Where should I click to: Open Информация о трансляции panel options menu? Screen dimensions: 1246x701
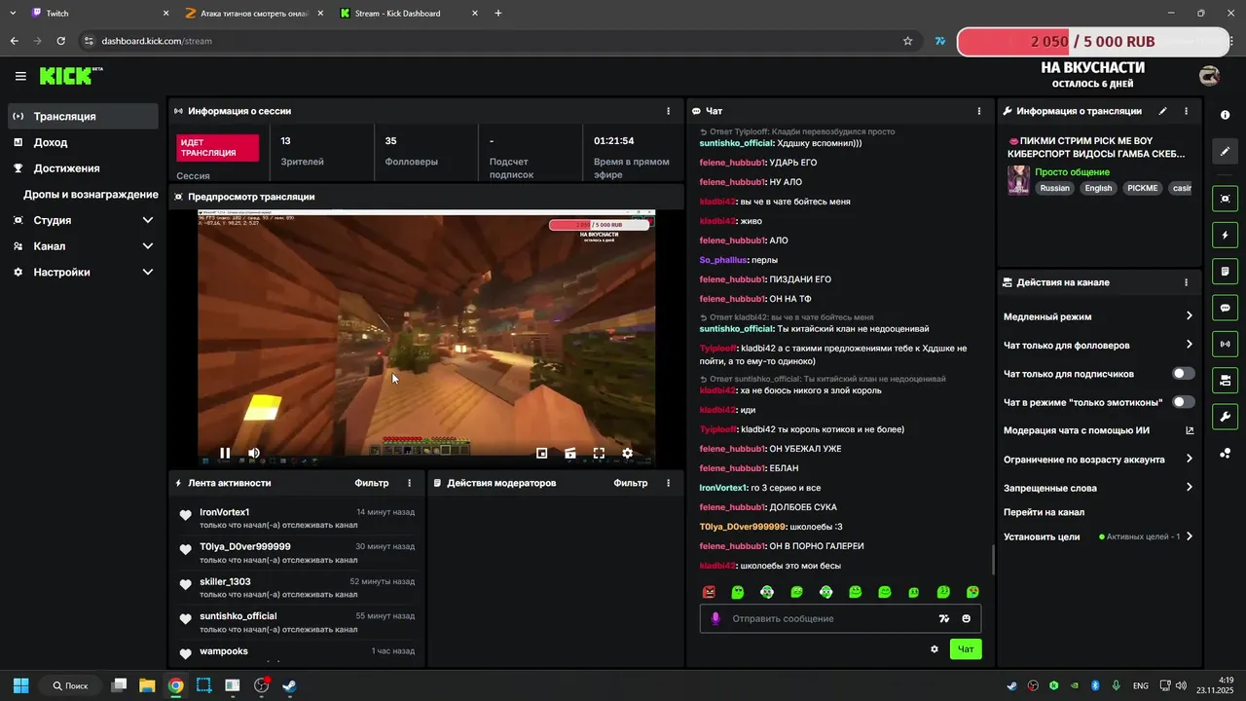(x=1186, y=111)
